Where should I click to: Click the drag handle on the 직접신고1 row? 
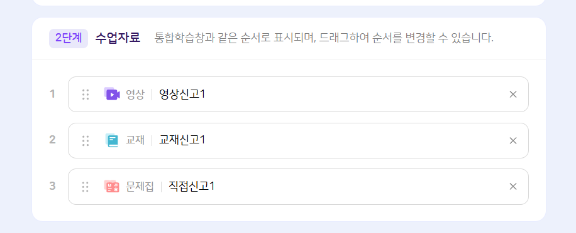point(86,187)
